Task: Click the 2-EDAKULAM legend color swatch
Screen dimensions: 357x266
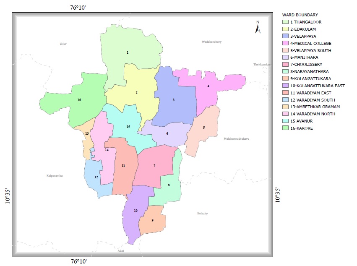Action: tap(285, 29)
